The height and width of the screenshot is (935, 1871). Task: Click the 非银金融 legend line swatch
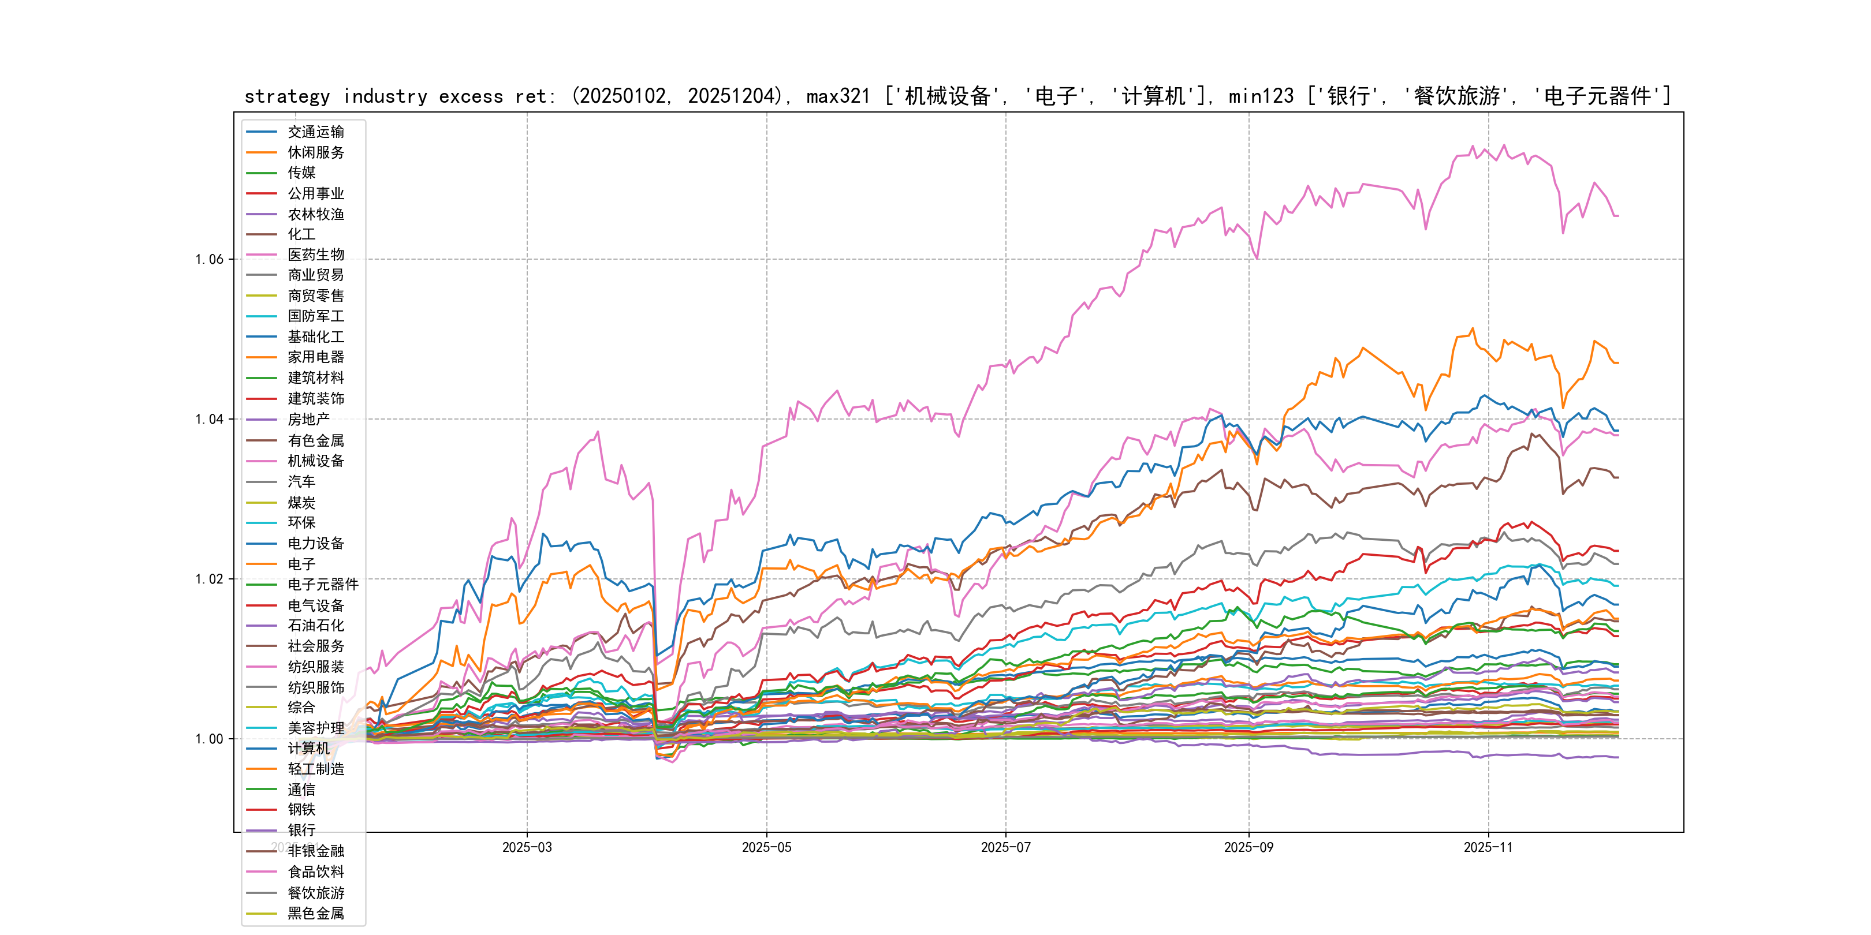262,851
